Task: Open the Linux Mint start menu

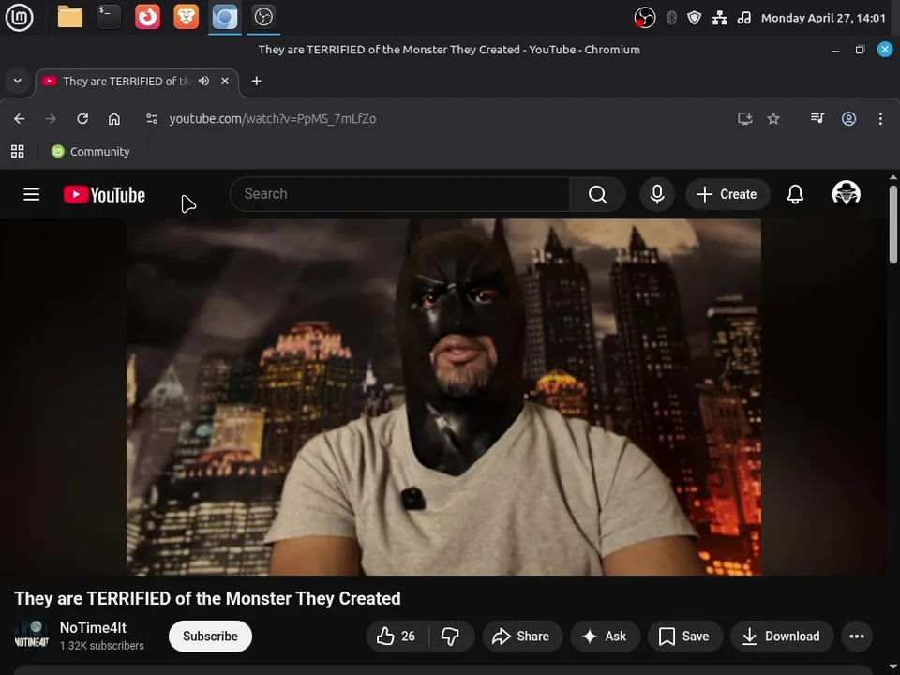Action: [19, 17]
